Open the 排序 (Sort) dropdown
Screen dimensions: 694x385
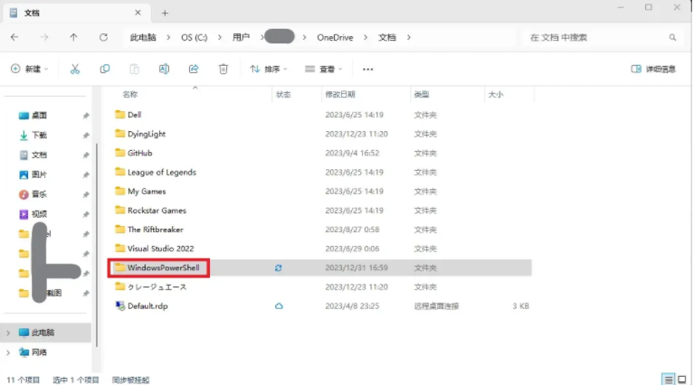click(x=269, y=69)
